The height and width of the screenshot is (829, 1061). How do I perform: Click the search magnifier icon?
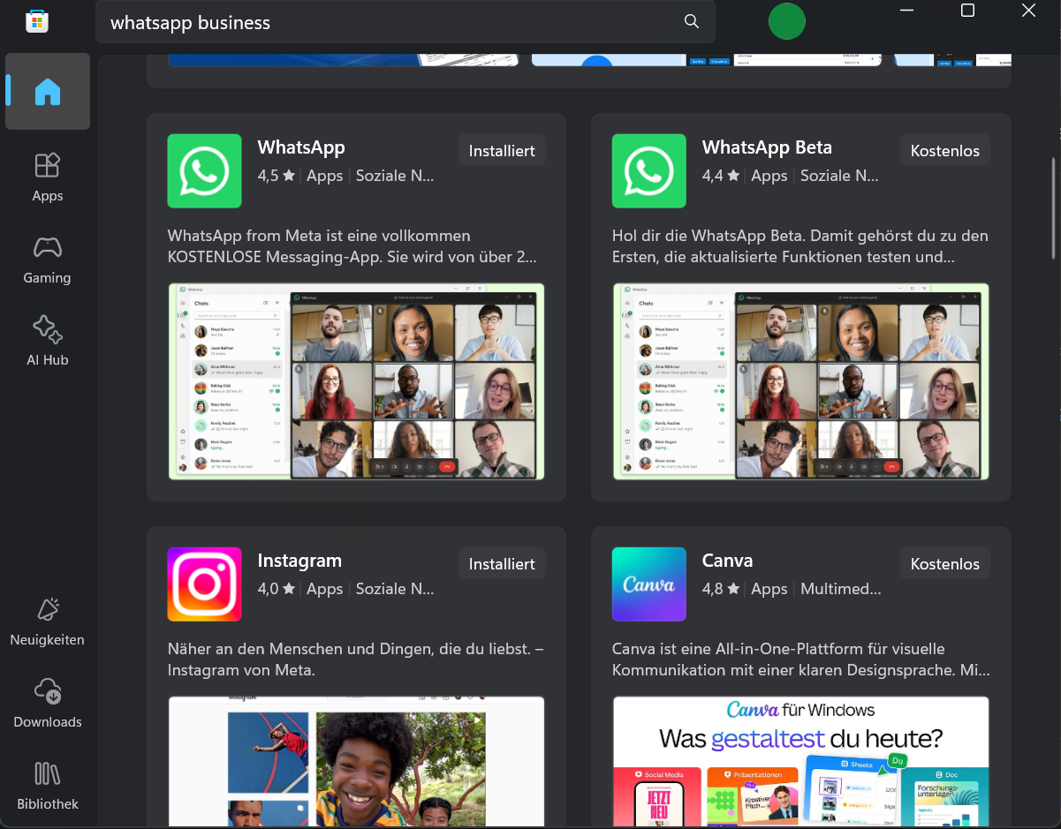692,22
